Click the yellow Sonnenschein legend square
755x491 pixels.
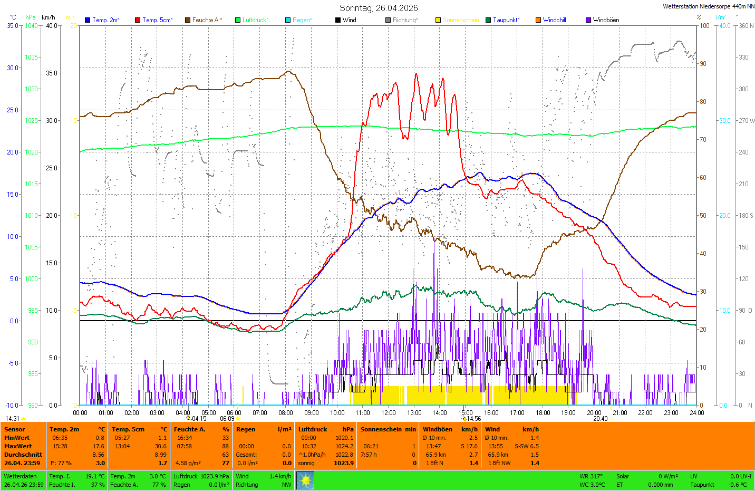438,20
